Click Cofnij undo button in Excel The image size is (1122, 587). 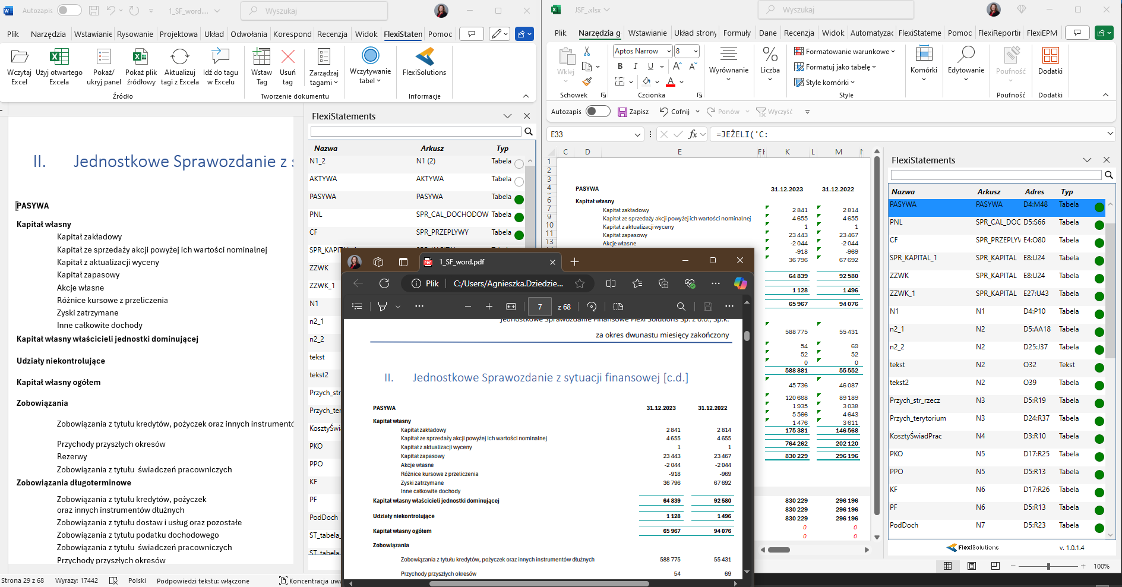pyautogui.click(x=674, y=112)
